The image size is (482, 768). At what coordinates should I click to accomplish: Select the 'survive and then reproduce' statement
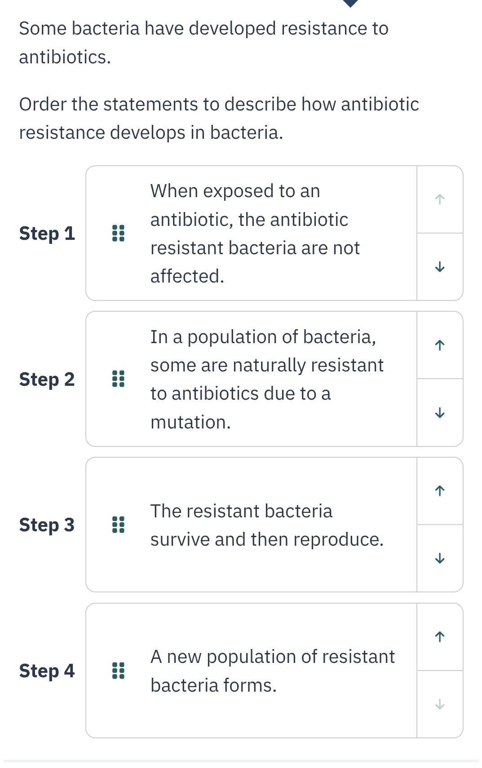click(x=266, y=525)
